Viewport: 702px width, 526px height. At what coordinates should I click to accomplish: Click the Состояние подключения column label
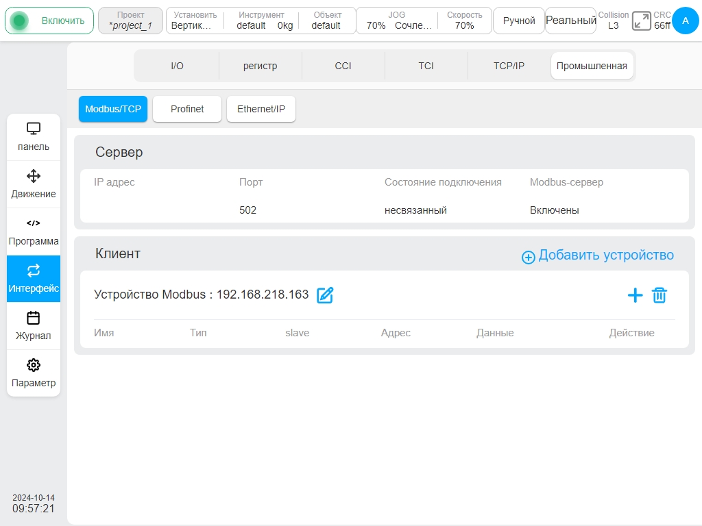point(443,182)
